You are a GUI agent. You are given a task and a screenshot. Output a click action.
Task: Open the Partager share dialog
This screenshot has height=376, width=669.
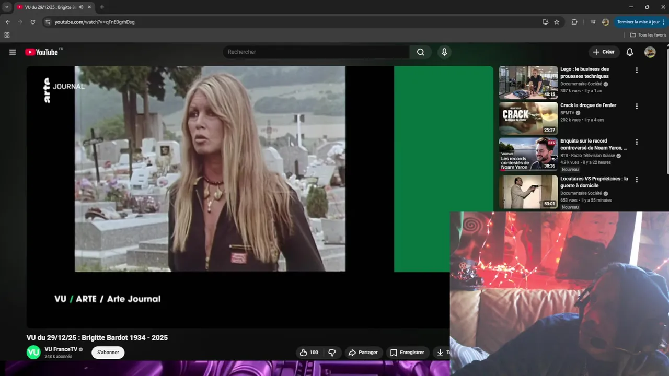coord(363,352)
